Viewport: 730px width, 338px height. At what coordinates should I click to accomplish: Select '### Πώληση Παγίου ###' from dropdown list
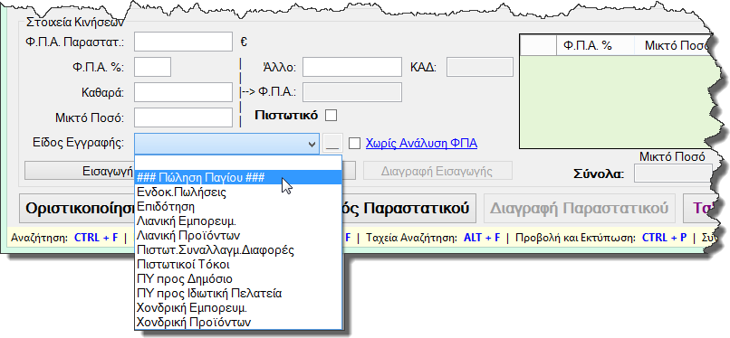(x=238, y=177)
